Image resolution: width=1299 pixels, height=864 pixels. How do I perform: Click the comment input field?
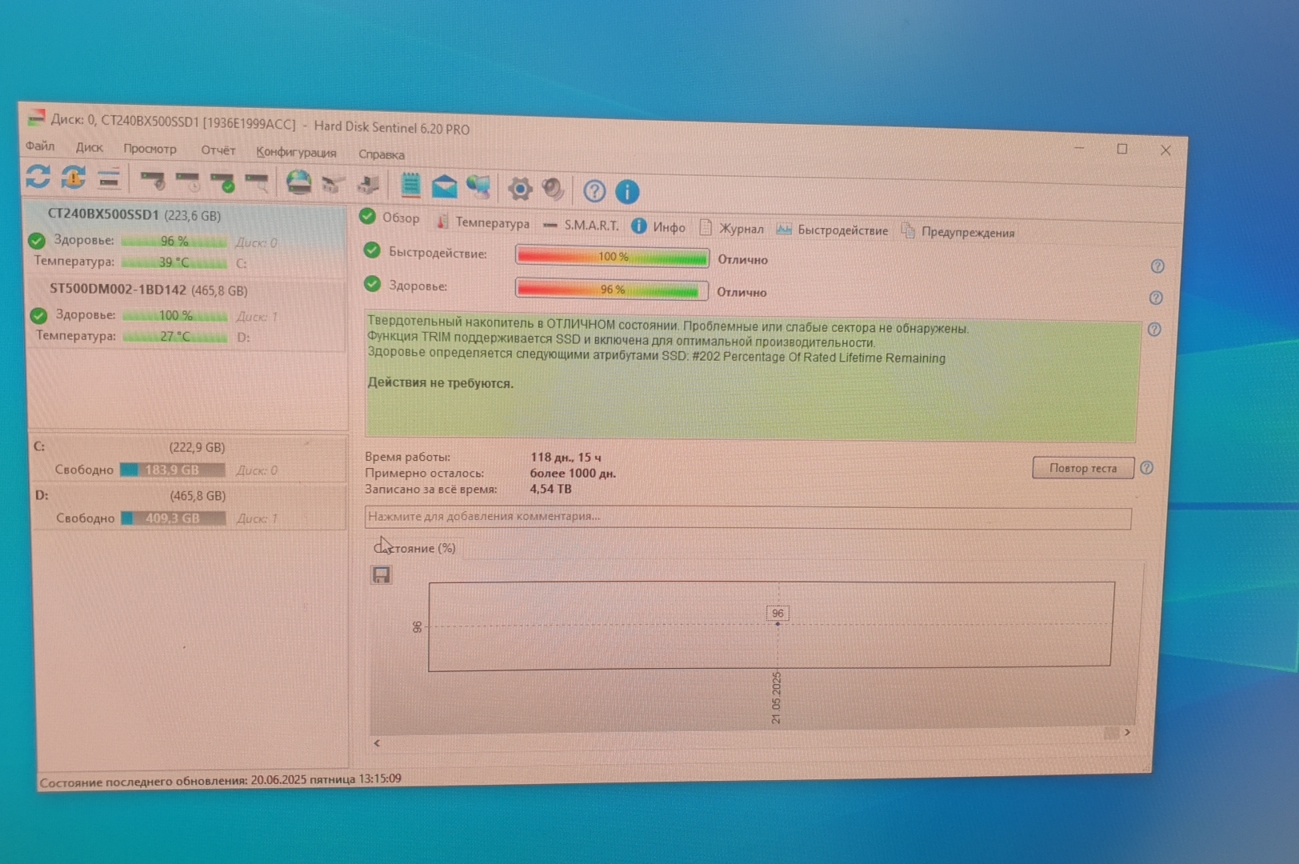(x=747, y=518)
